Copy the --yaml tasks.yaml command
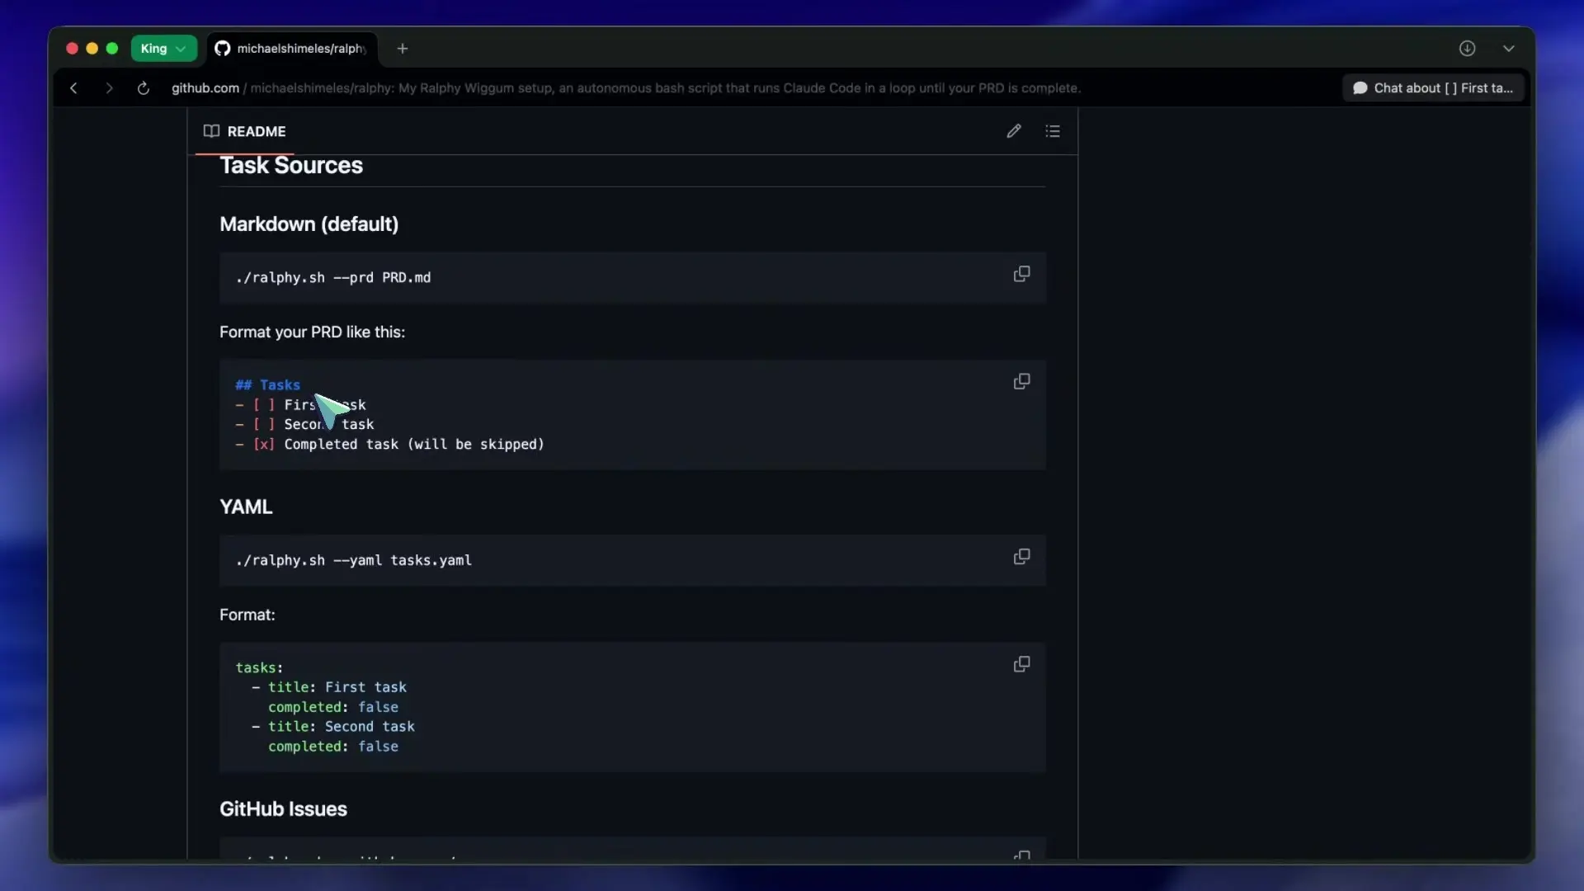Screen dimensions: 1584x891 tap(1021, 557)
